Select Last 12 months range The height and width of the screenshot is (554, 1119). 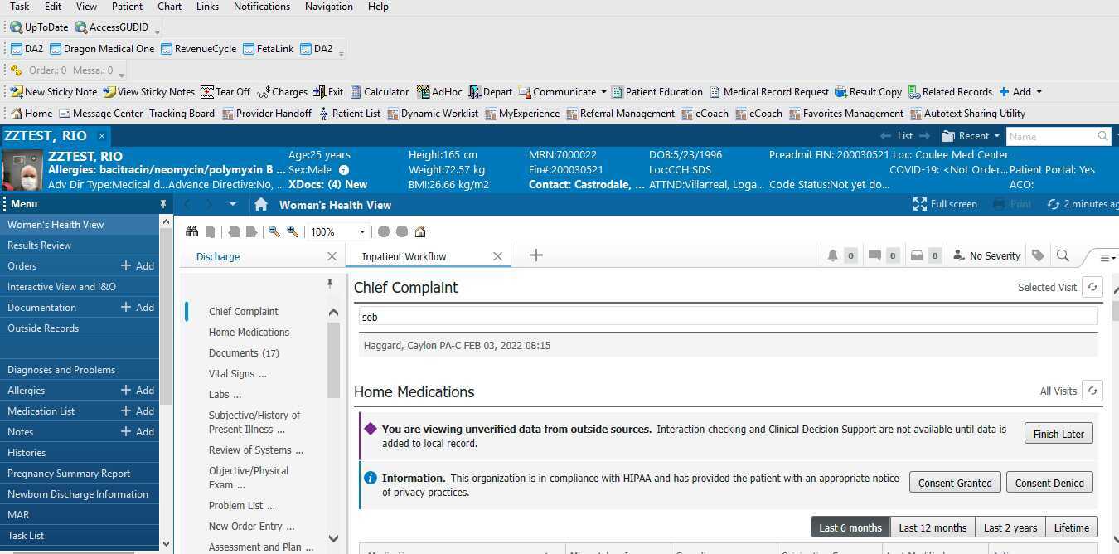click(x=932, y=527)
